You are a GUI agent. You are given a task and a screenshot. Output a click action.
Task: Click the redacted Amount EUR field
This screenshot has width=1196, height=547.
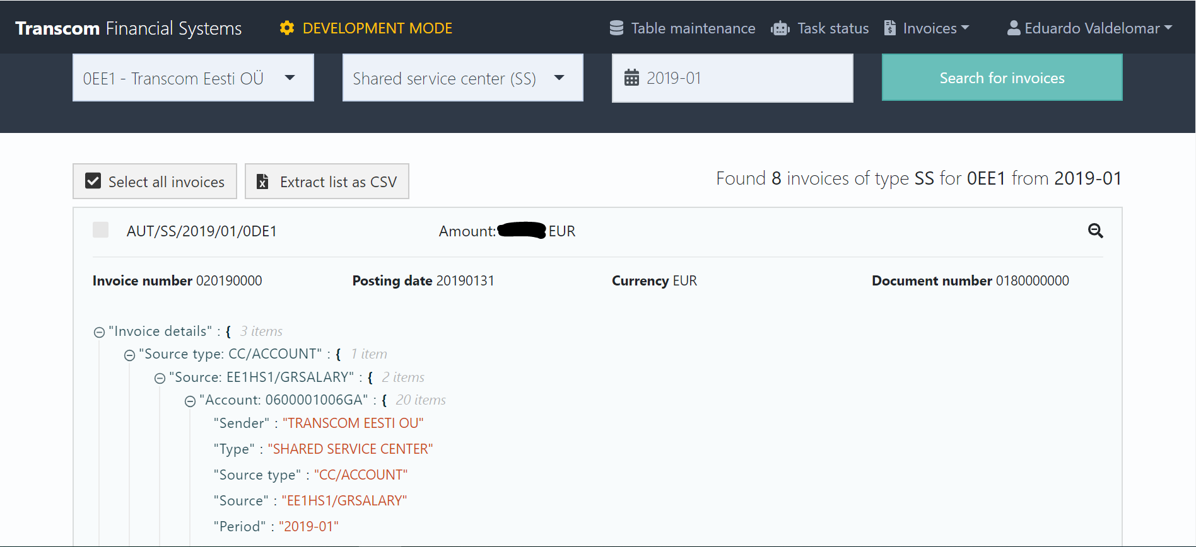pyautogui.click(x=507, y=231)
